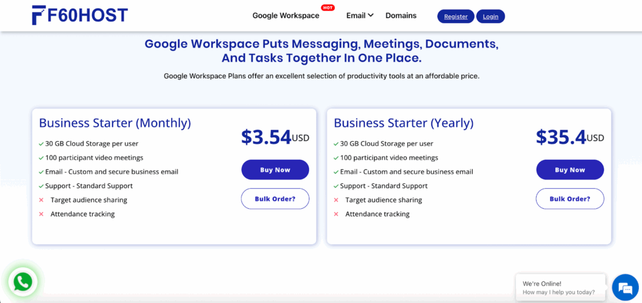Viewport: 642px width, 303px height.
Task: Click the Login button
Action: [490, 16]
